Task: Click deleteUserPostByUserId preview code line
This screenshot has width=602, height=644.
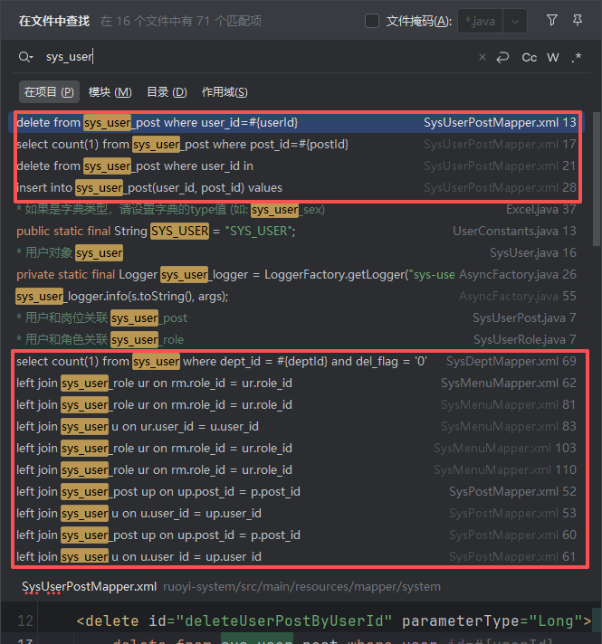Action: [x=333, y=621]
